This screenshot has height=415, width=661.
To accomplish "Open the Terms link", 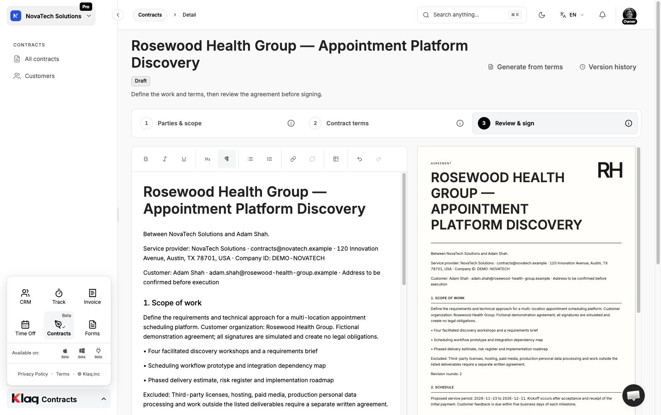I will 63,374.
